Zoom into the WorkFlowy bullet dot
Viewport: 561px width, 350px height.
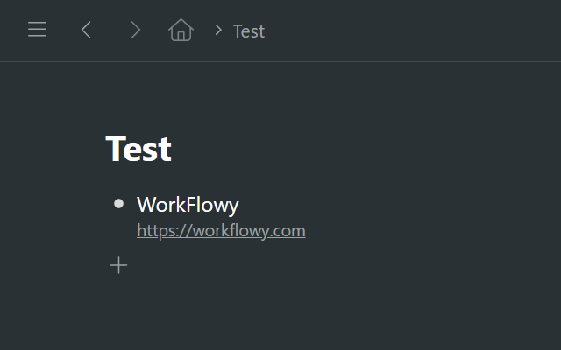tap(119, 204)
